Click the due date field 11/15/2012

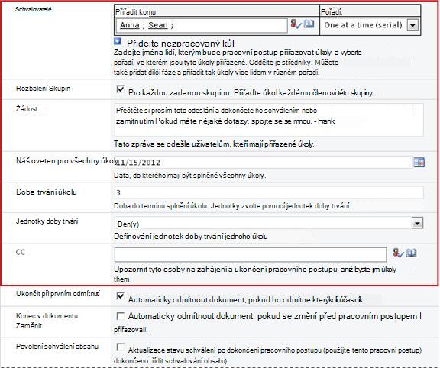pyautogui.click(x=264, y=163)
